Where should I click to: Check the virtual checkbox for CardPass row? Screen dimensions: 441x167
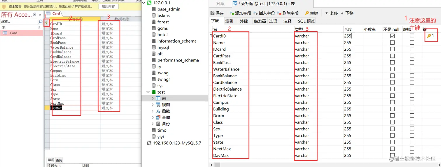coord(412,56)
